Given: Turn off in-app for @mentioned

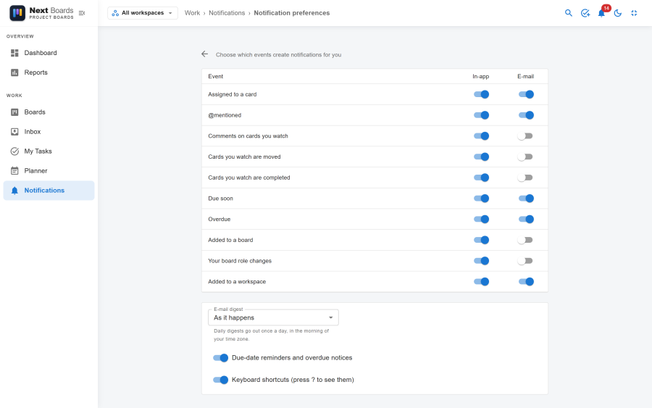Looking at the screenshot, I should tap(481, 115).
